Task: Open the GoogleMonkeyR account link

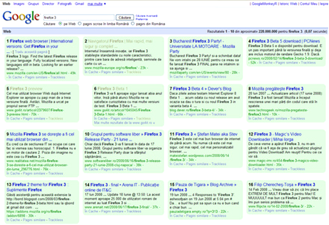Action: coord(265,4)
